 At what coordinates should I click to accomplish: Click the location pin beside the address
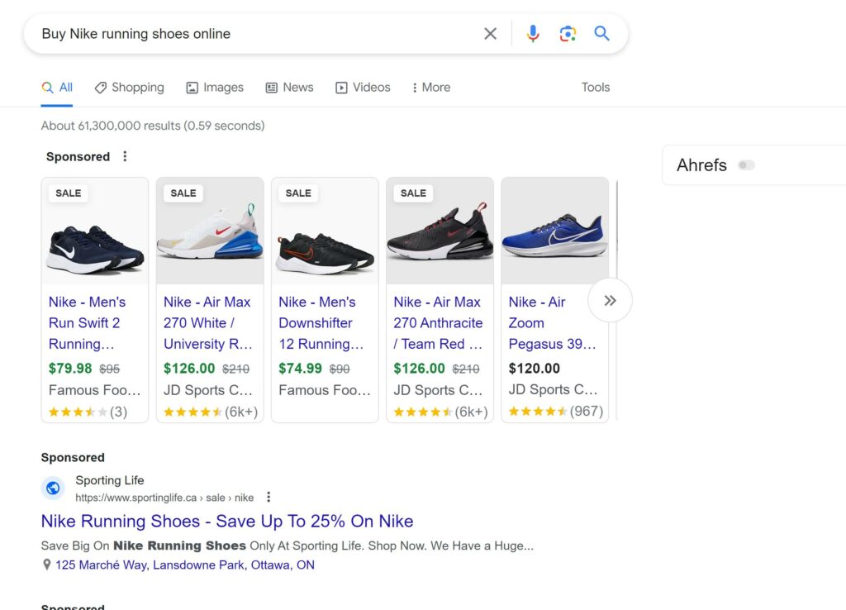(47, 565)
